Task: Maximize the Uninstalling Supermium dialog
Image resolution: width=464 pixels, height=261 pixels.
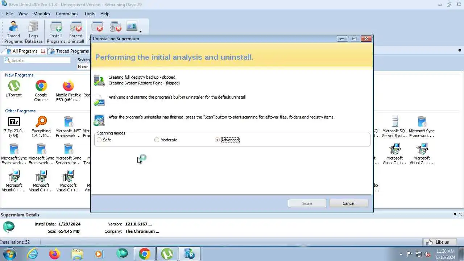Action: pyautogui.click(x=354, y=39)
